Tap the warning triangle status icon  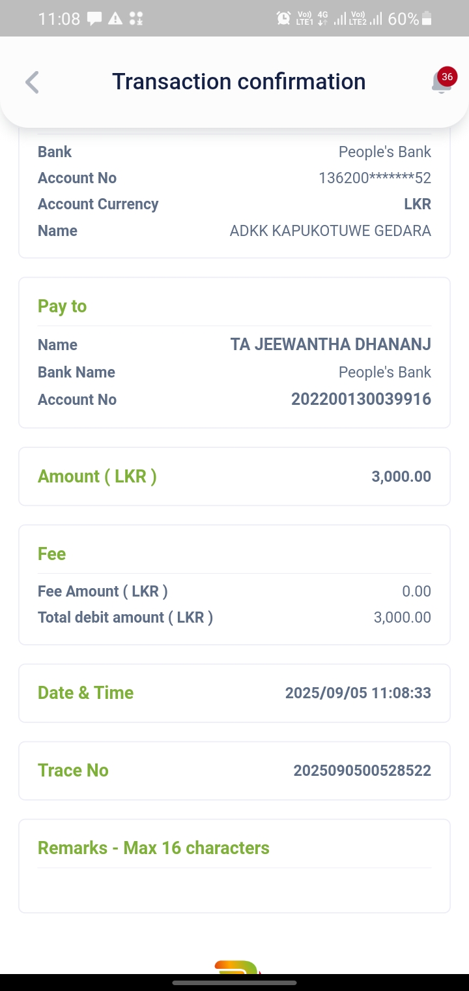115,19
